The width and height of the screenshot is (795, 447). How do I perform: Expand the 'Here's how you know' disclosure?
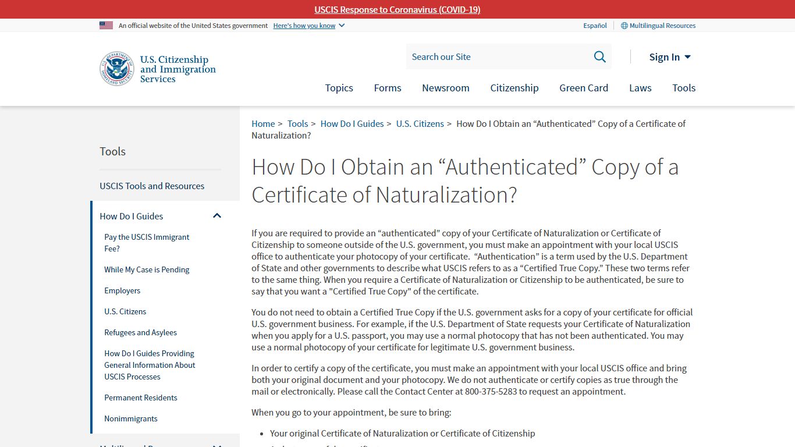308,26
